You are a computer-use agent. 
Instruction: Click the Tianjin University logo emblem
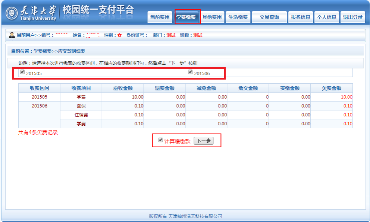pos(12,14)
